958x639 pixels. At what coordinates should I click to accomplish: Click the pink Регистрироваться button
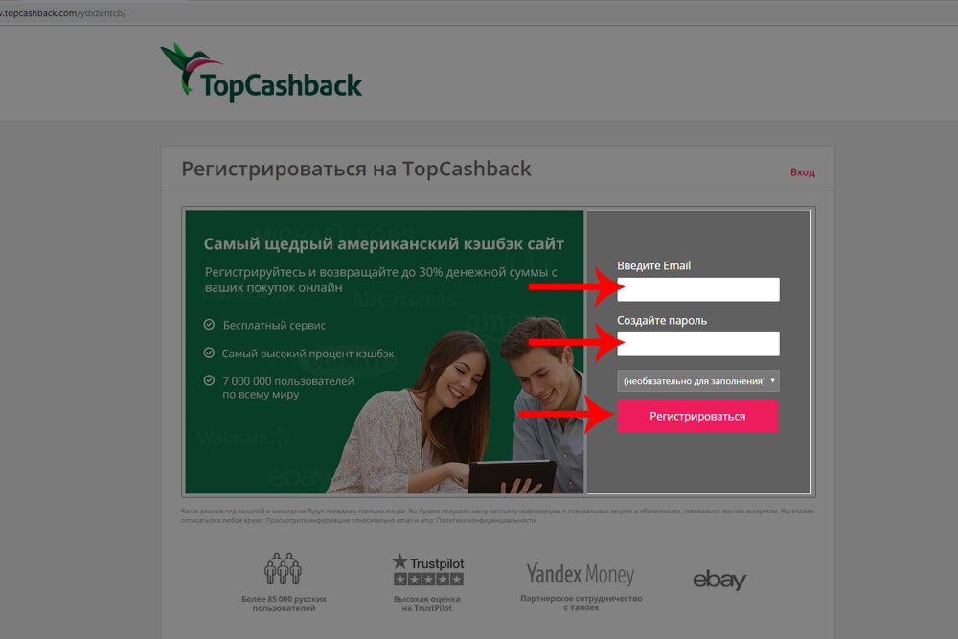pos(697,416)
